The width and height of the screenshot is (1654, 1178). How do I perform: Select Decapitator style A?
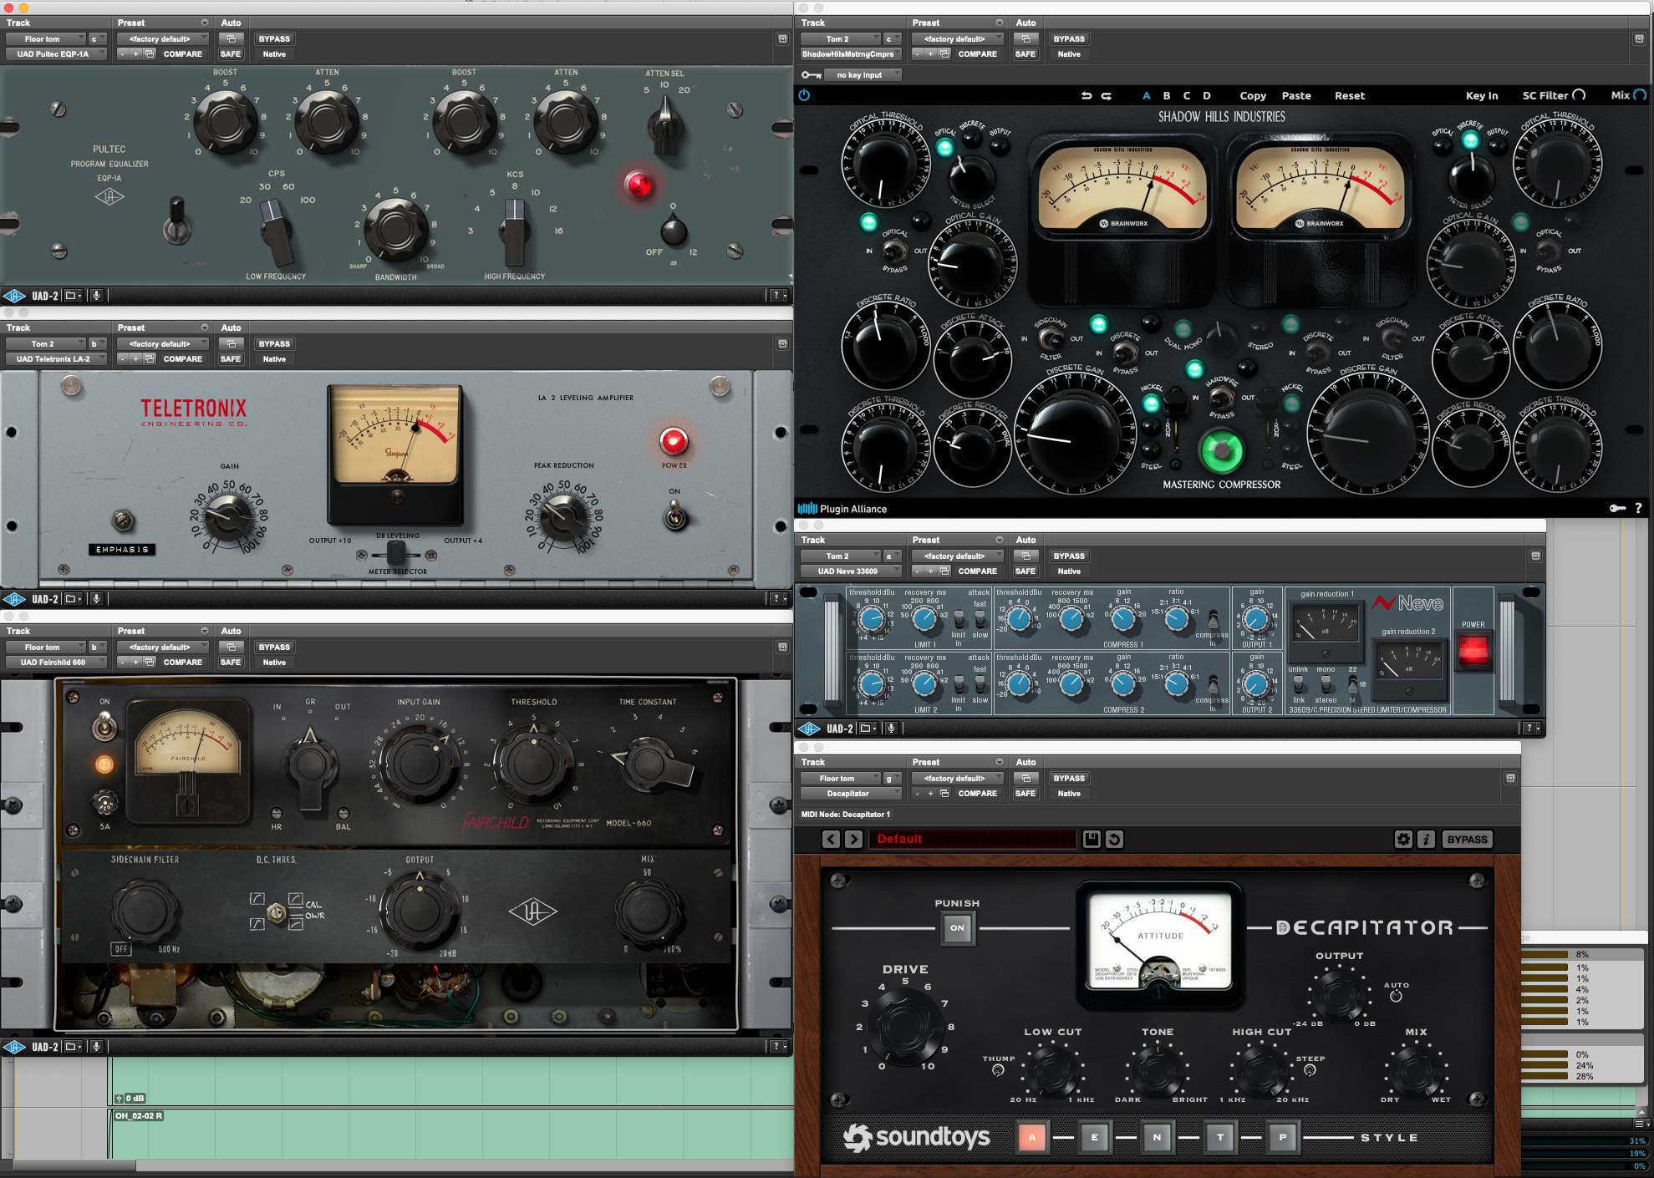(1032, 1137)
